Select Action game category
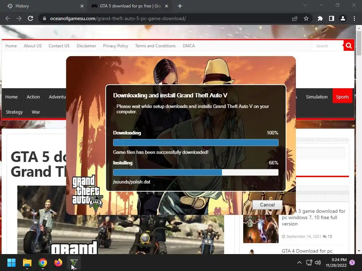The width and height of the screenshot is (362, 271). point(33,97)
